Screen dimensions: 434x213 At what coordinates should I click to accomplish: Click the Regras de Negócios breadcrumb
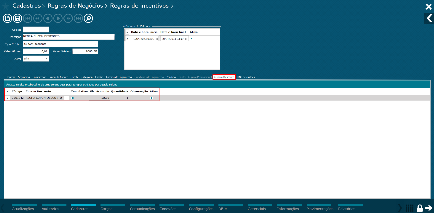coord(75,6)
